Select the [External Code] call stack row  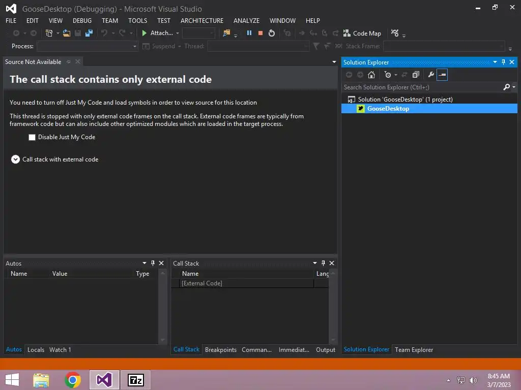coord(250,283)
